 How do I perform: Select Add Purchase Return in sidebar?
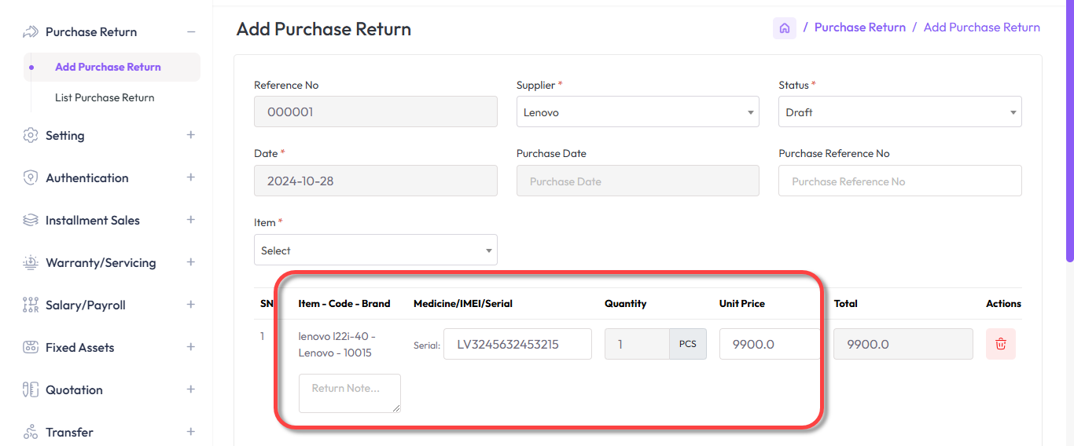pos(108,68)
